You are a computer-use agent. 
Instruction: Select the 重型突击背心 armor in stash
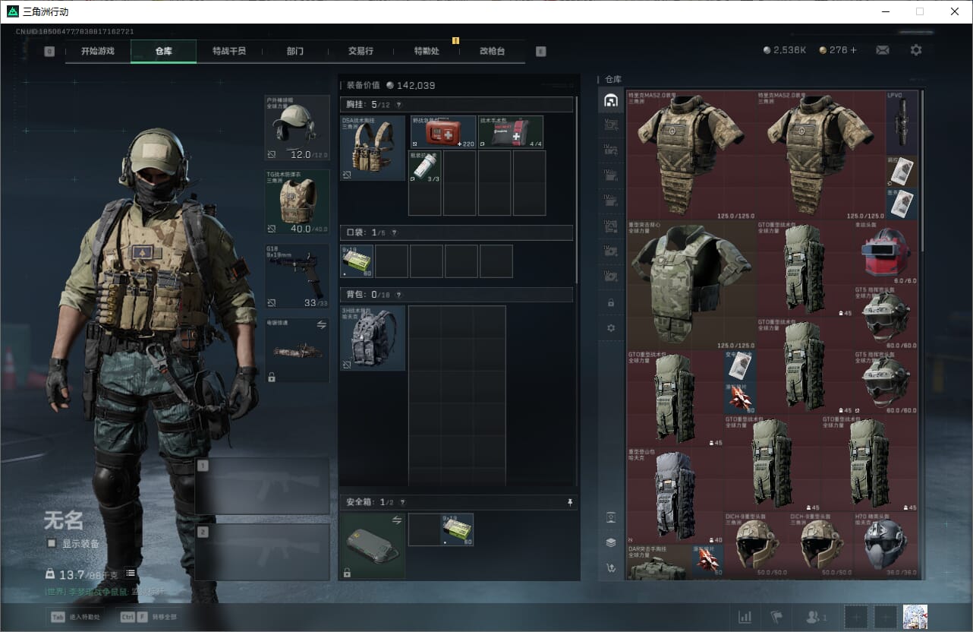691,285
